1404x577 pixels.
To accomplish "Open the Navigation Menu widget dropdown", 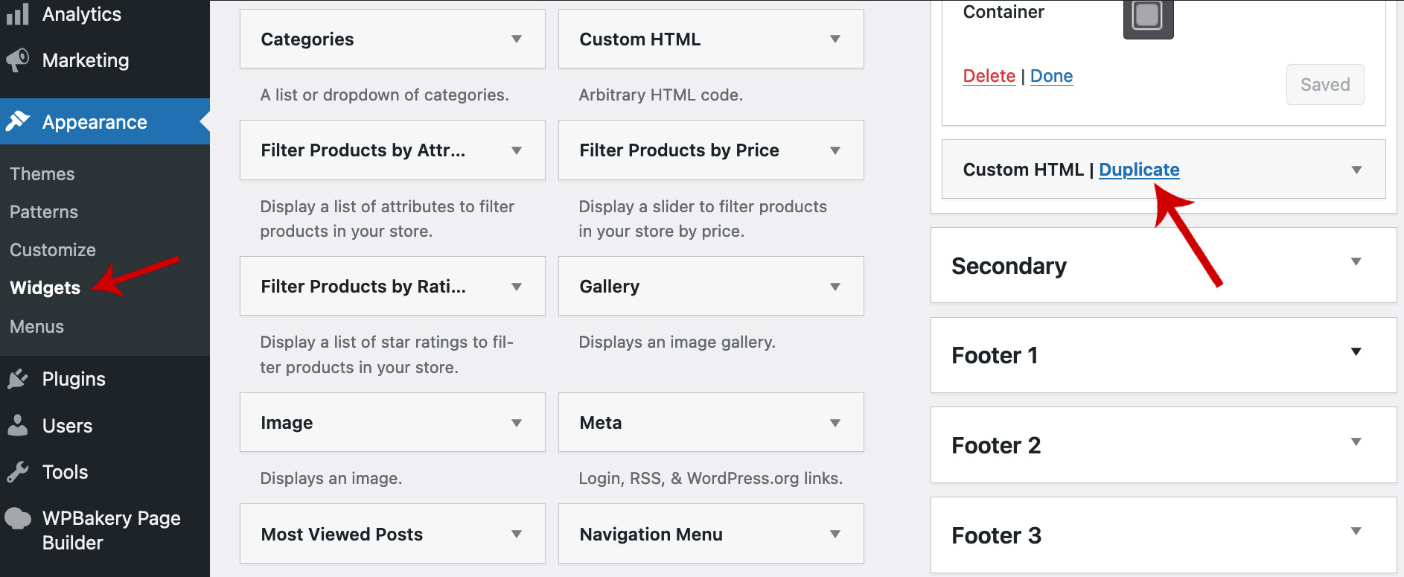I will coord(835,535).
